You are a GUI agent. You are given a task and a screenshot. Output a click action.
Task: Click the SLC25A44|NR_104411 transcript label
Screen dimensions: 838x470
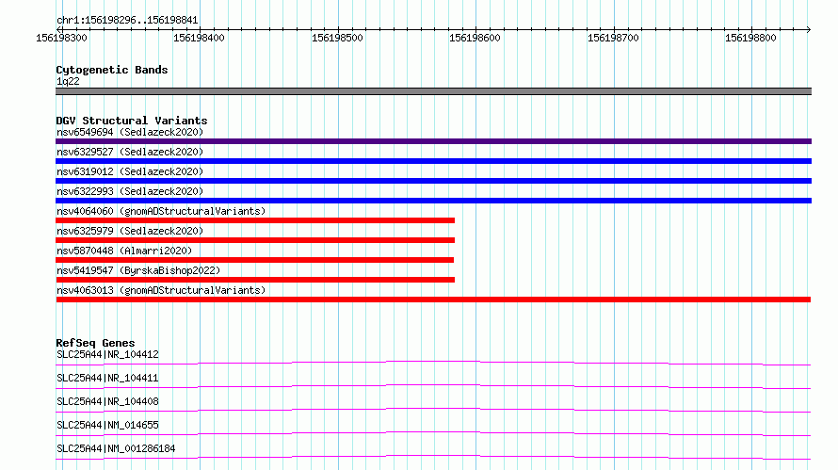coord(107,378)
